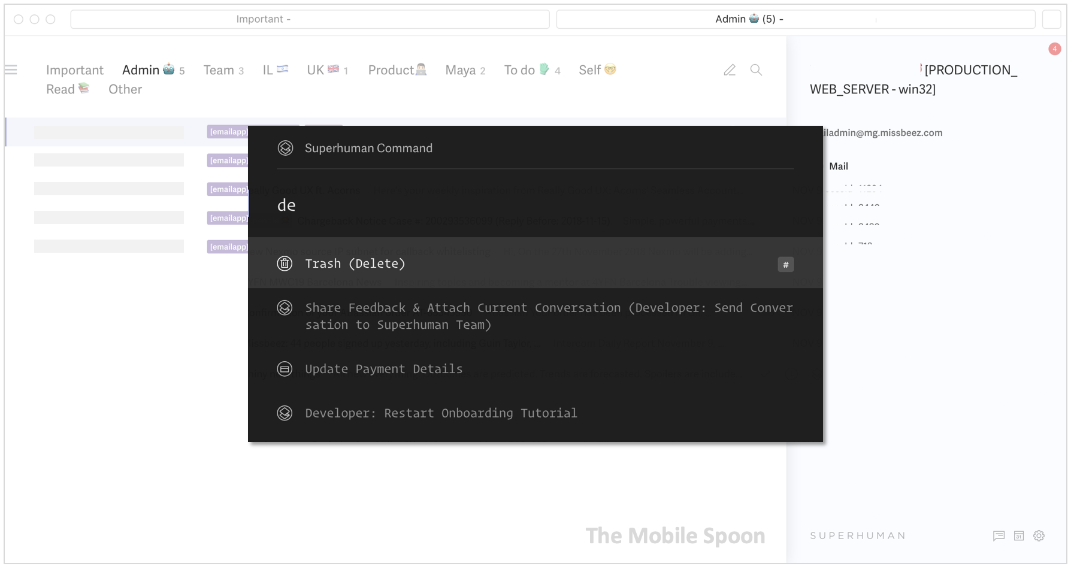Image resolution: width=1071 pixels, height=569 pixels.
Task: Open search via magnifying glass icon
Action: coord(756,70)
